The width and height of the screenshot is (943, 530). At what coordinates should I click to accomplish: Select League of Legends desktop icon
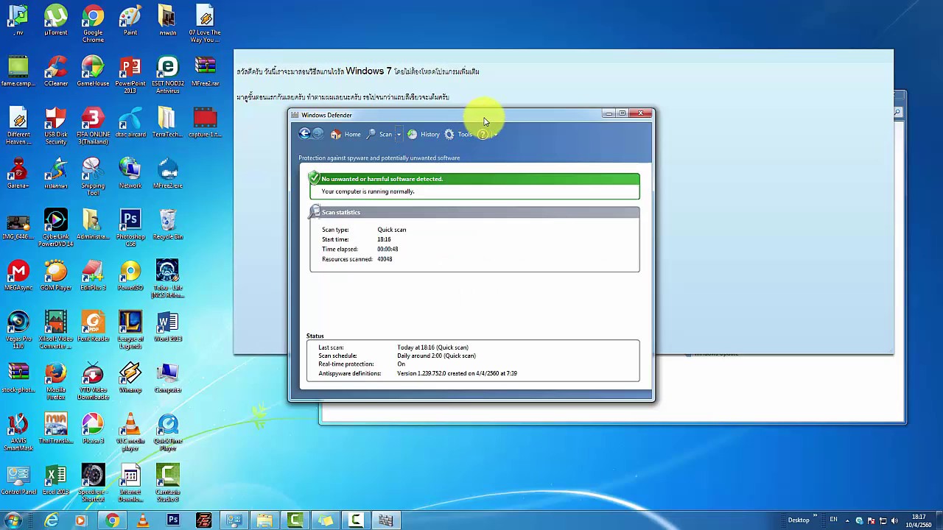(x=130, y=330)
